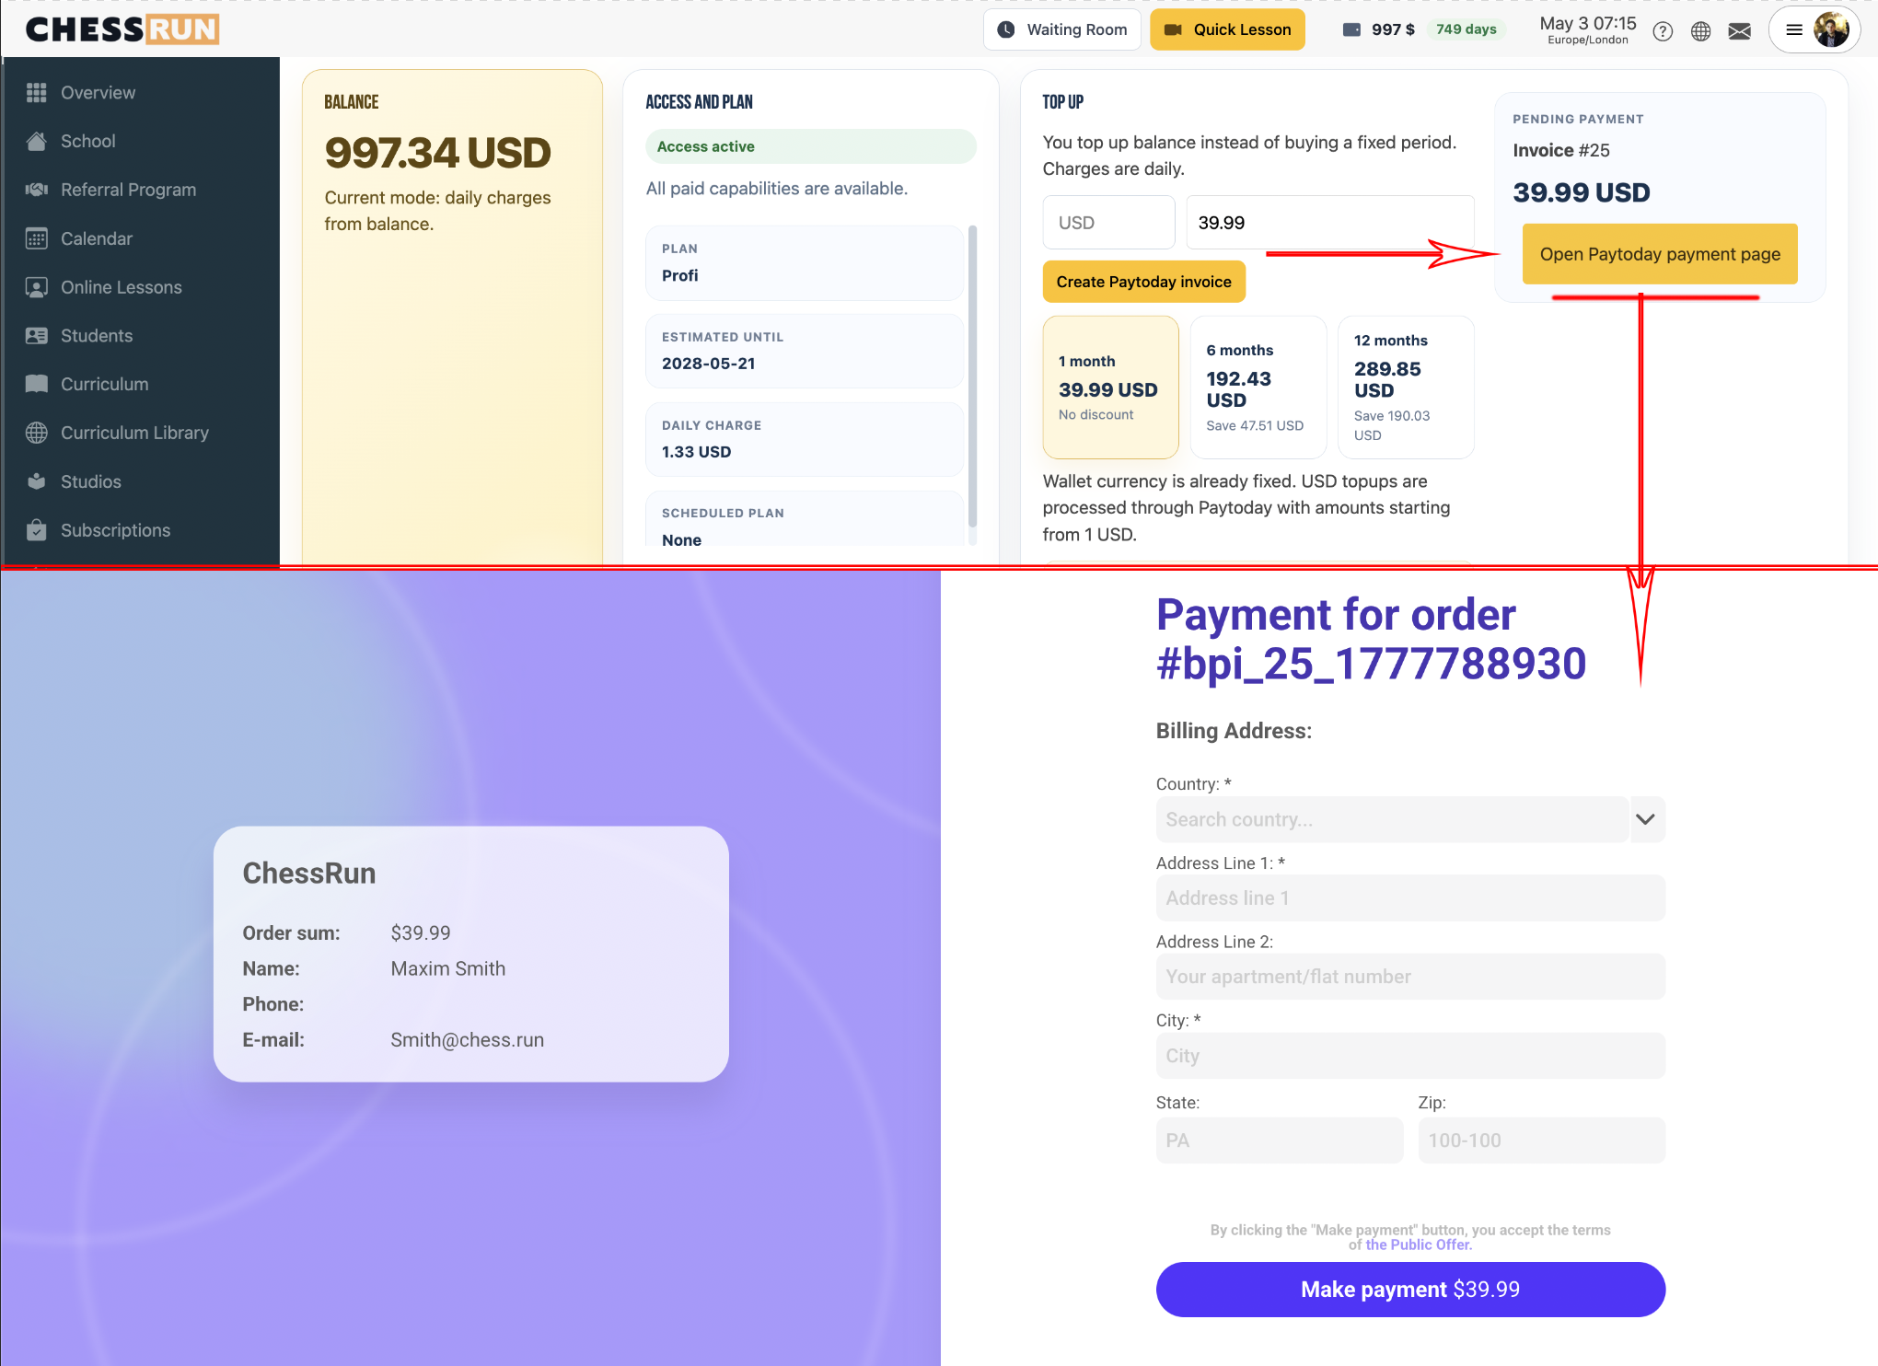
Task: Click the Smith@chess.run email text
Action: (468, 1040)
